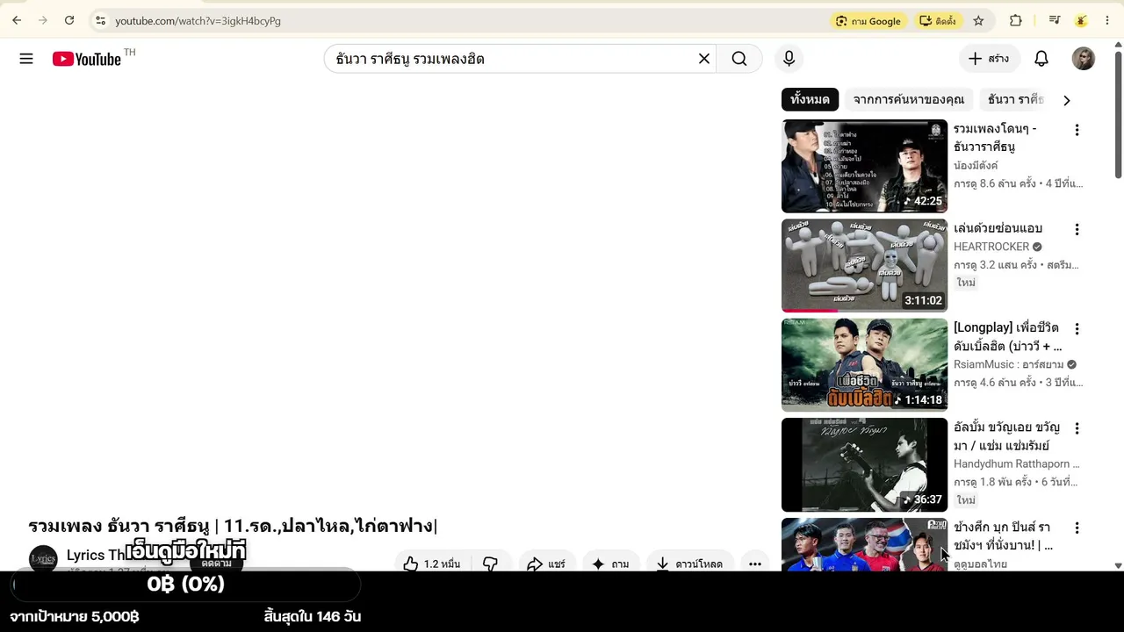Run search with the magnifier button
1124x632 pixels.
739,59
